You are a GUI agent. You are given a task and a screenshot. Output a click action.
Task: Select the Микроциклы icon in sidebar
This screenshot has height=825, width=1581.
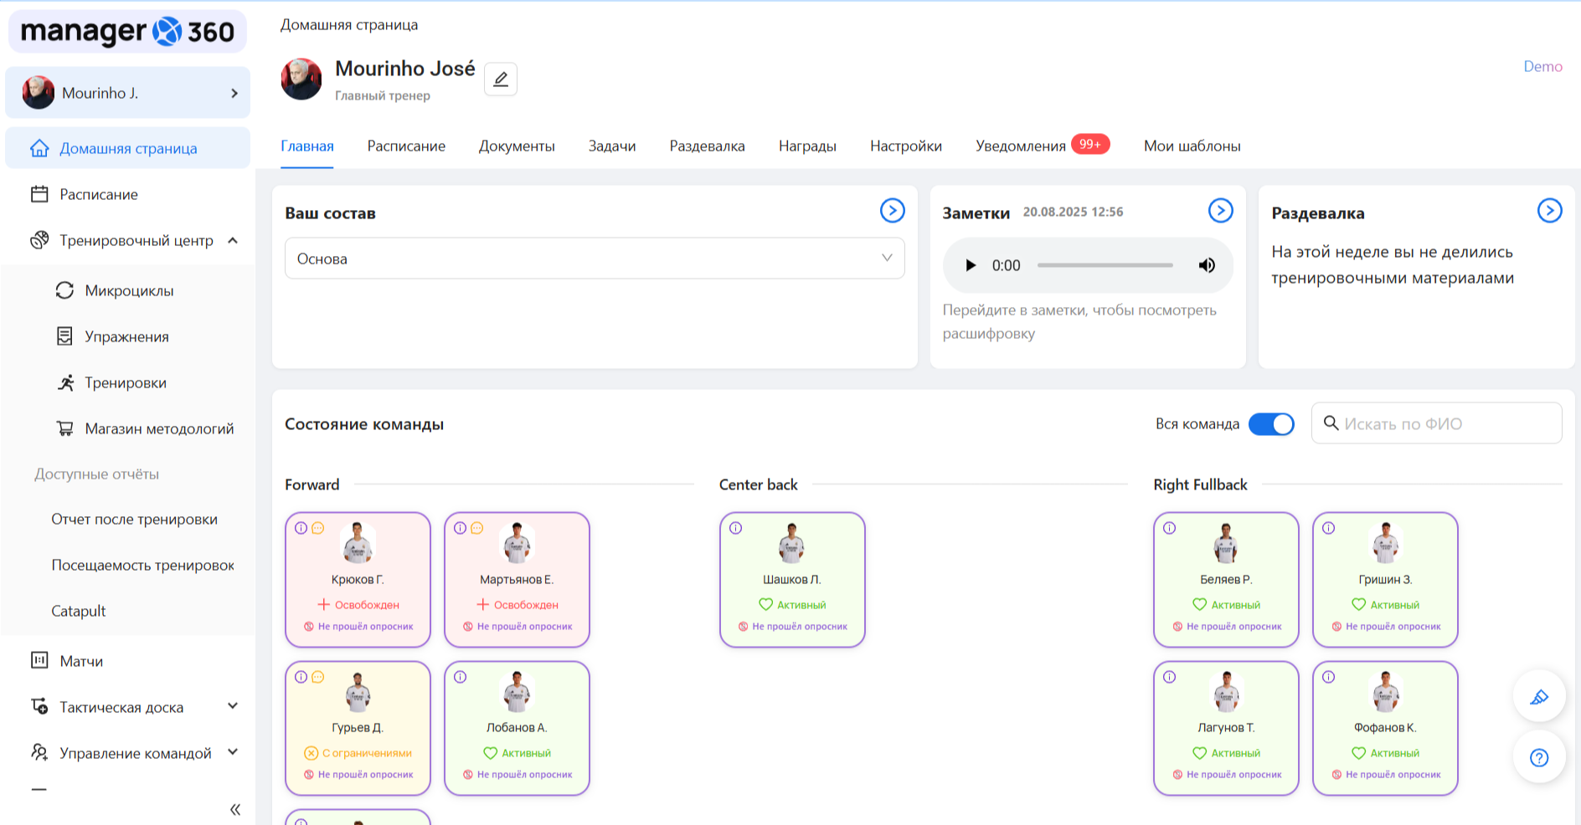coord(65,290)
